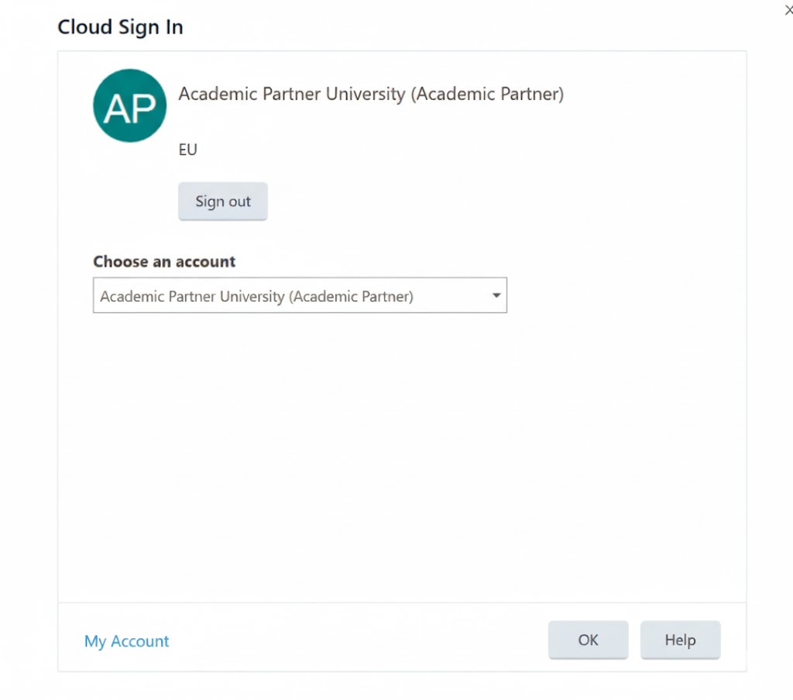The width and height of the screenshot is (793, 700).
Task: Click blank space right of Sign out
Action: tap(465, 201)
